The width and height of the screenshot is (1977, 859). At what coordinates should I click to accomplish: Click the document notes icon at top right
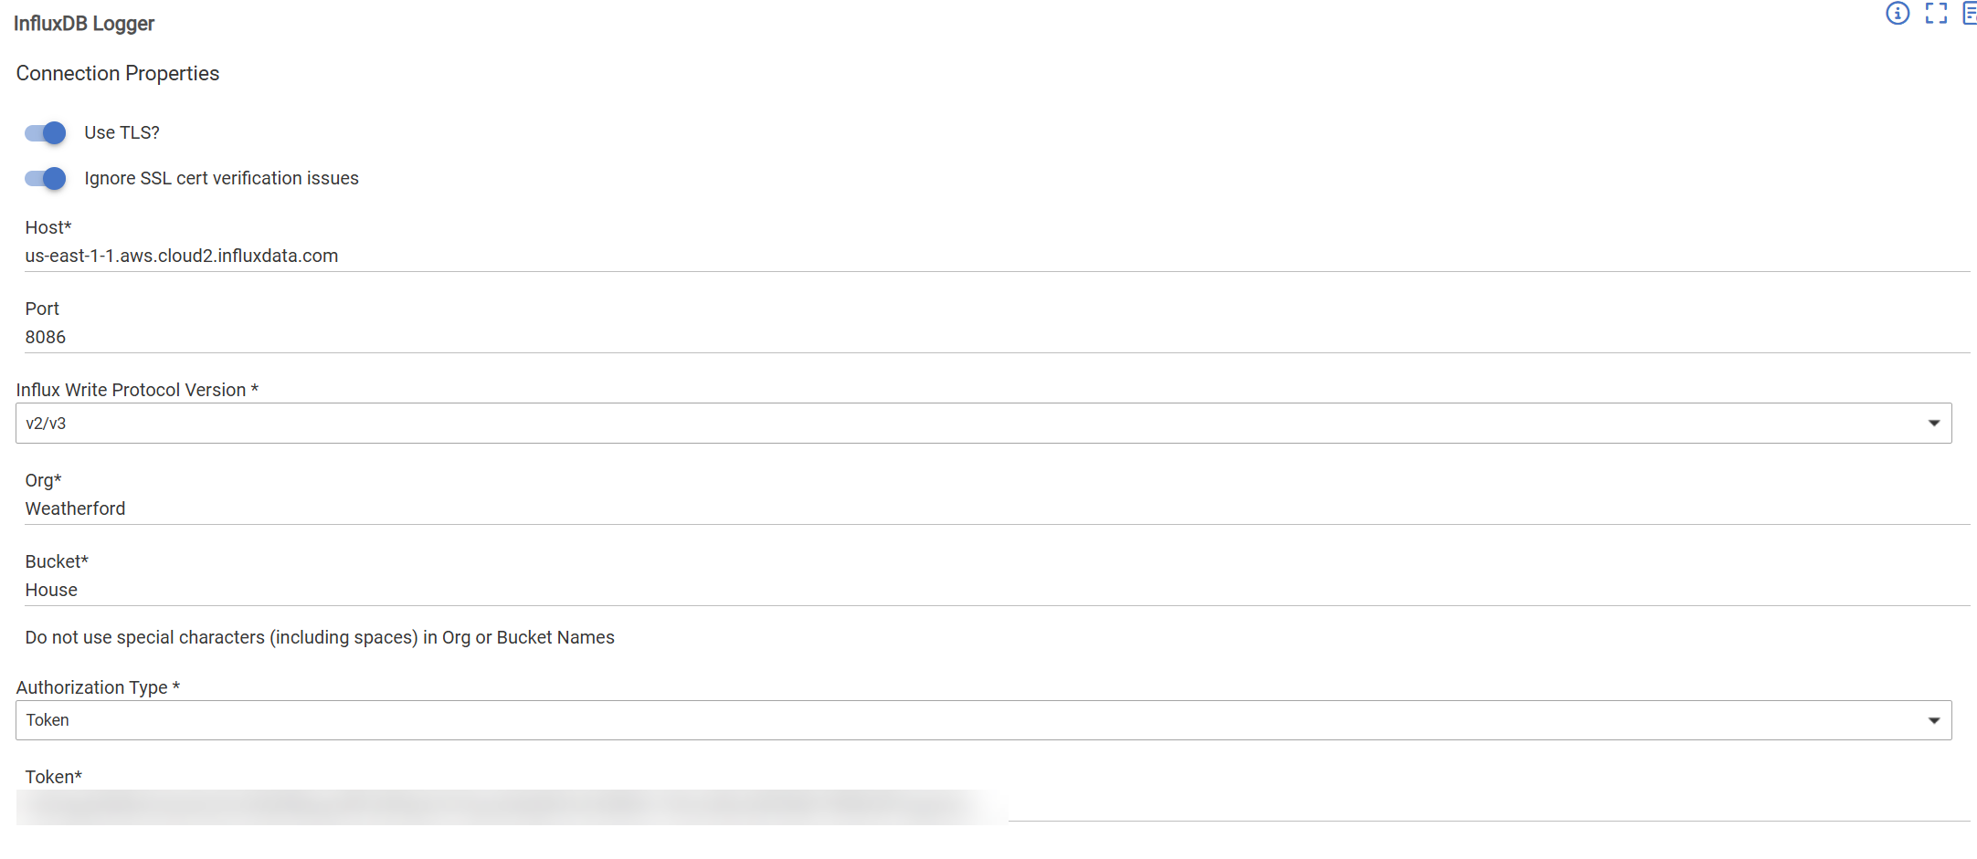point(1969,14)
